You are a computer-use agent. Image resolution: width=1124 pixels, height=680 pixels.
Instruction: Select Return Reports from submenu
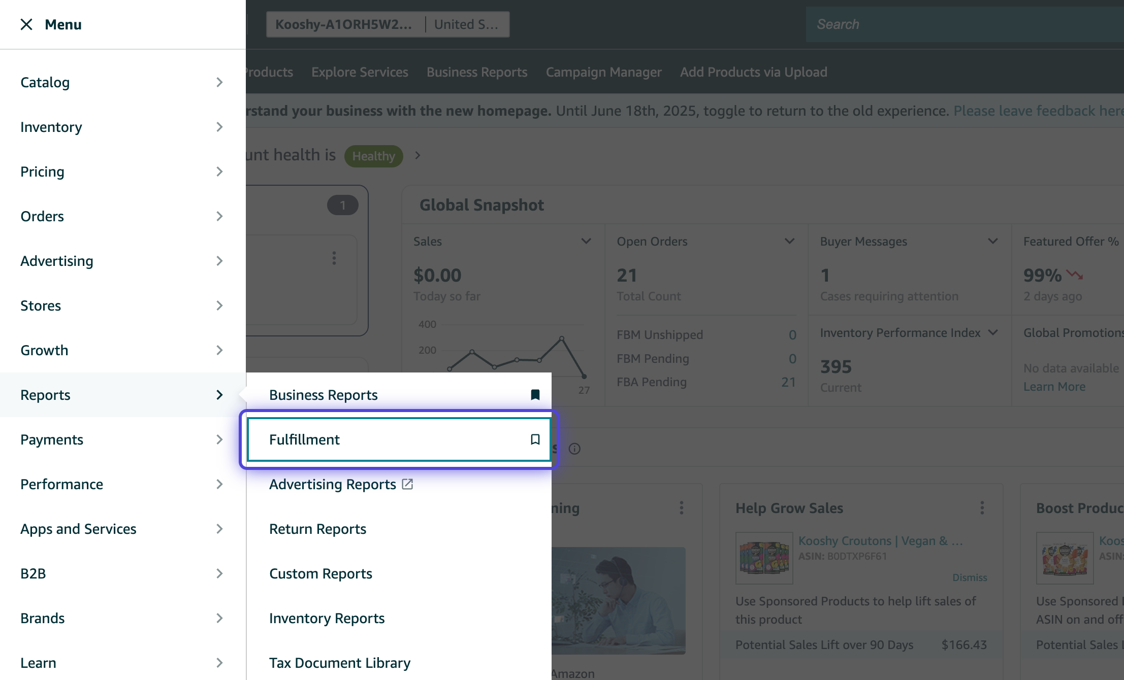tap(317, 529)
